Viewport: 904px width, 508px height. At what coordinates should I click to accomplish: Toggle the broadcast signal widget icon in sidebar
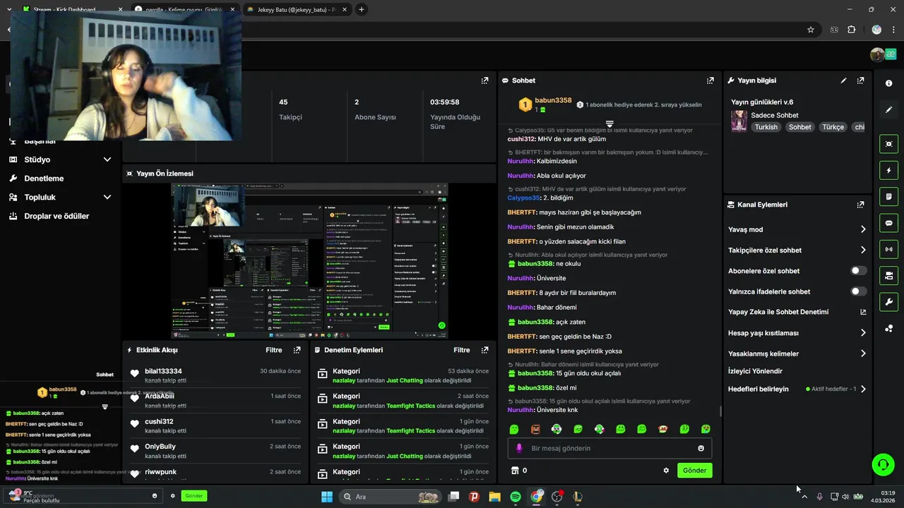coord(888,249)
